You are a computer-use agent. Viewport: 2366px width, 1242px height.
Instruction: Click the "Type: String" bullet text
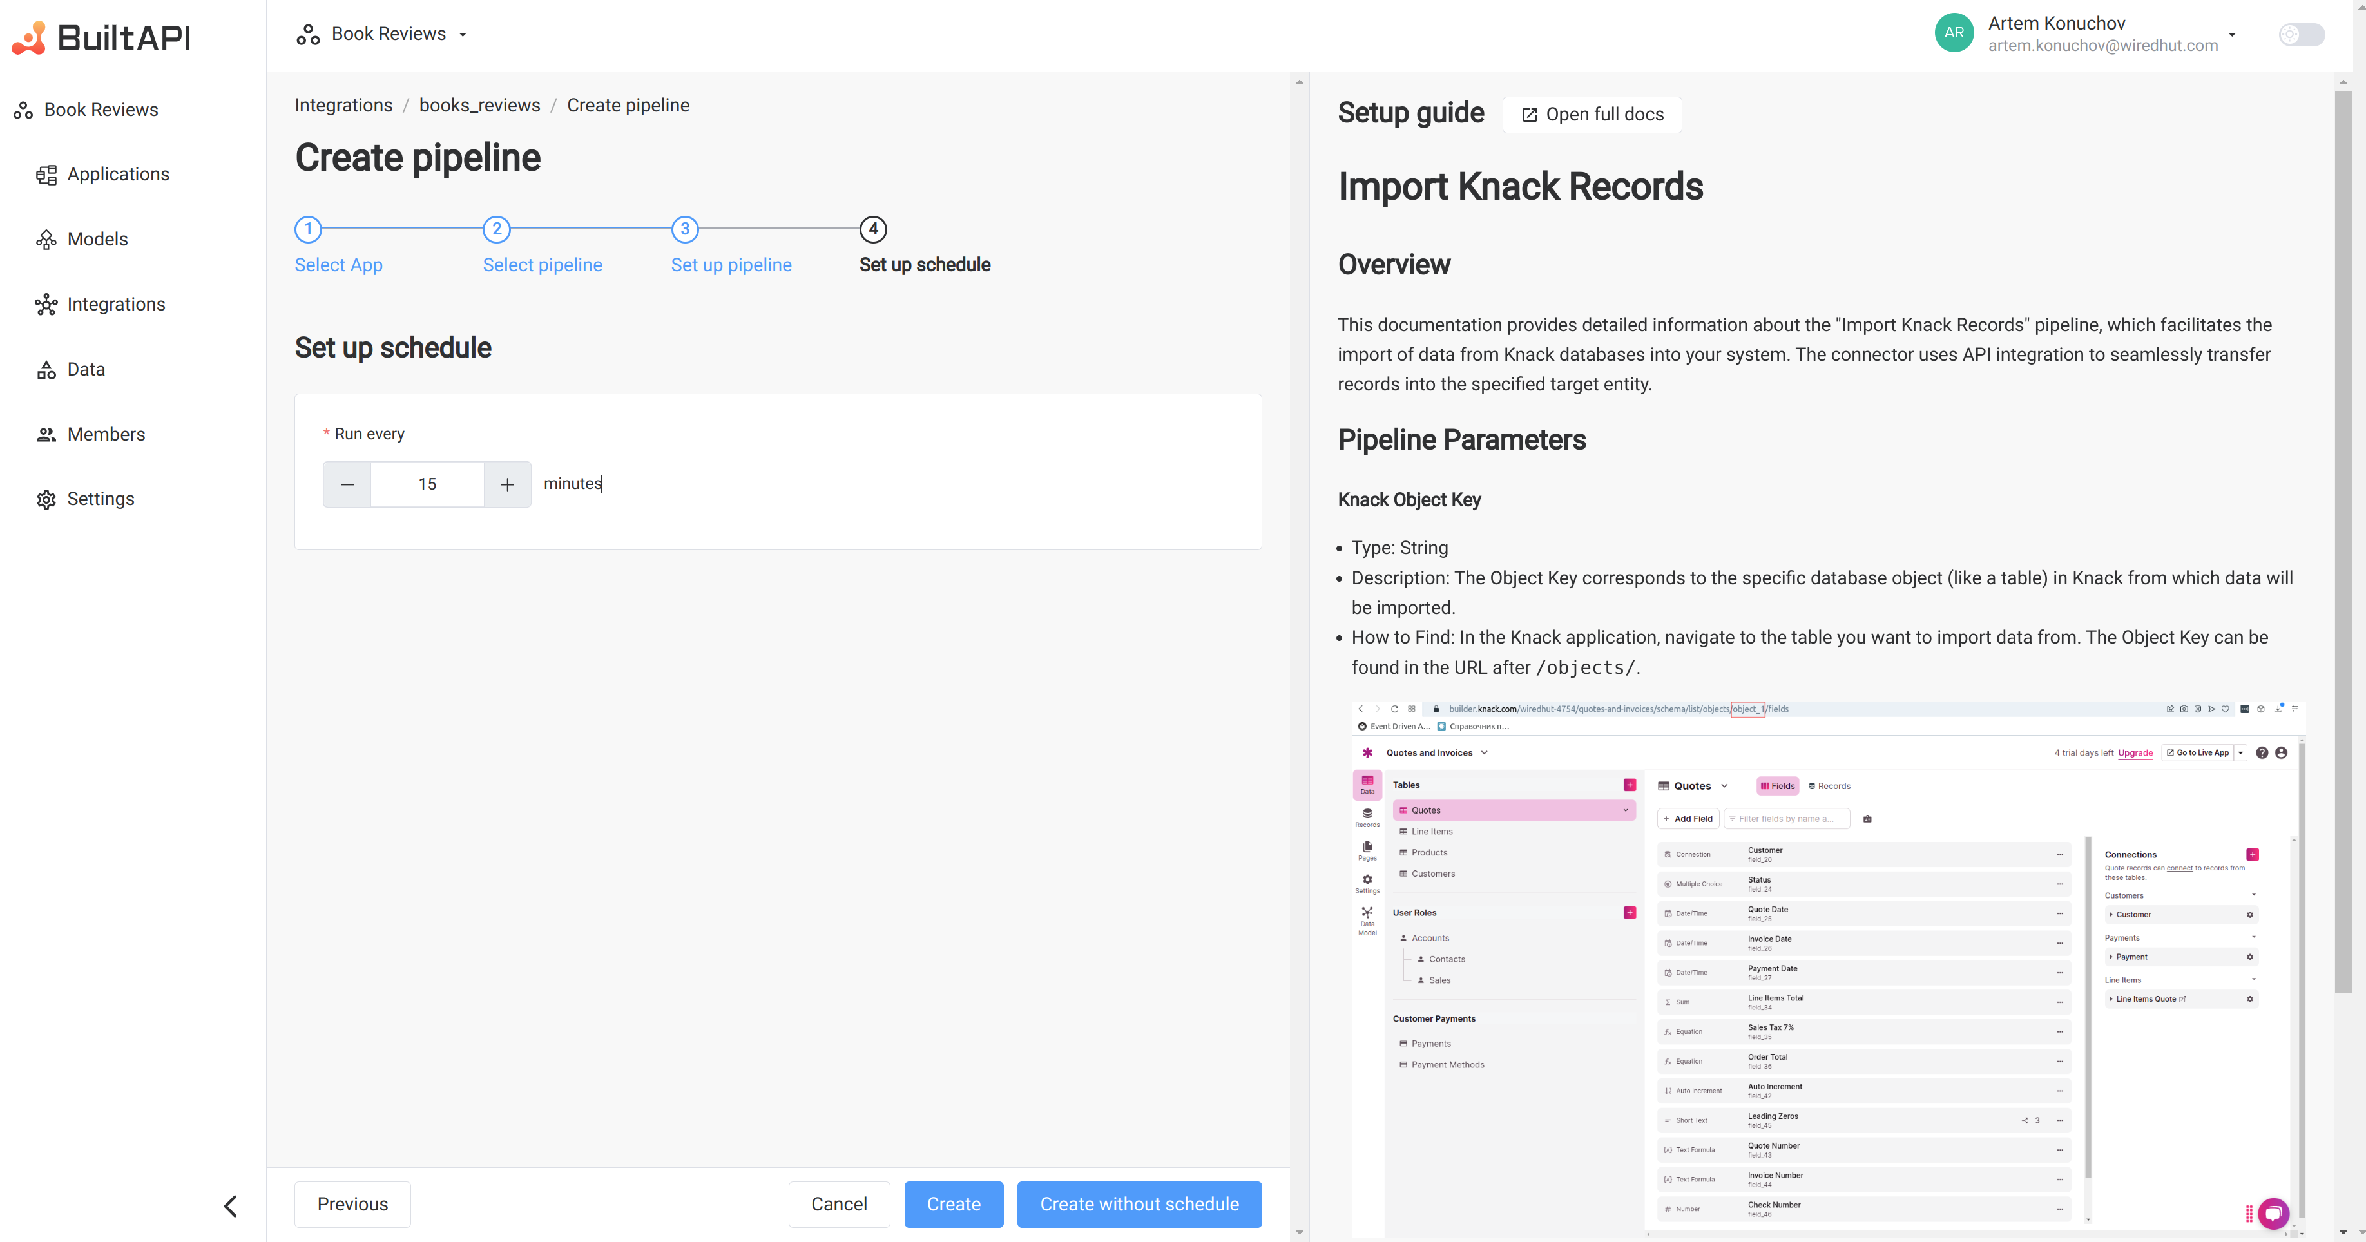coord(1399,548)
